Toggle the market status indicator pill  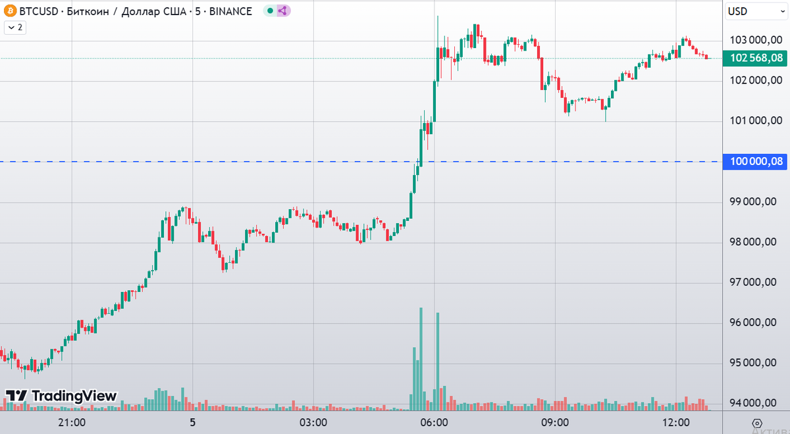tap(276, 11)
